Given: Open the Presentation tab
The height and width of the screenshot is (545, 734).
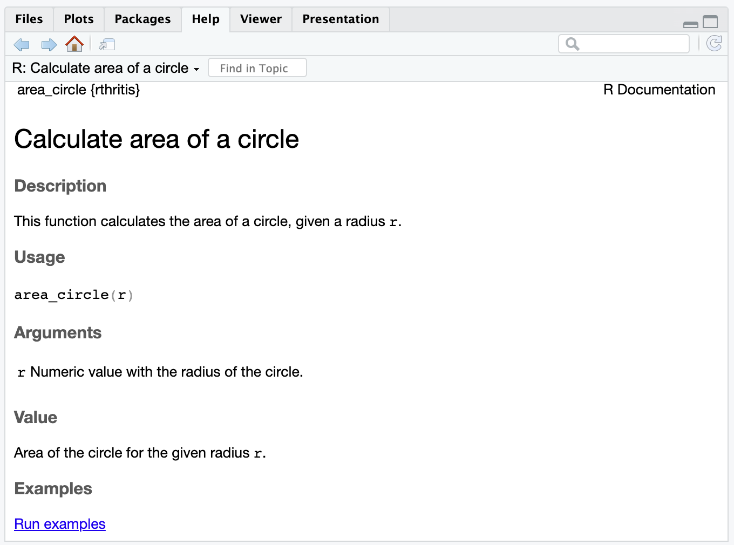Looking at the screenshot, I should 341,19.
